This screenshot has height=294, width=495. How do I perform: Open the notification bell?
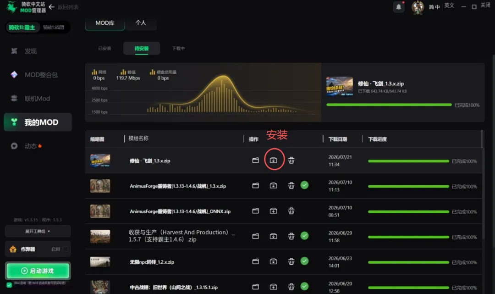point(399,6)
